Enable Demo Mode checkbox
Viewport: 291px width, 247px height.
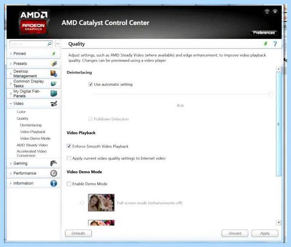69,184
